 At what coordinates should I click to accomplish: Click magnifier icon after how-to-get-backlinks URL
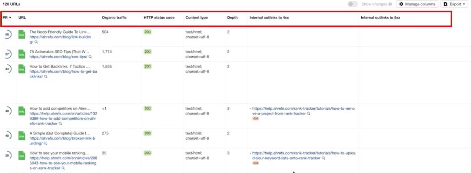[46, 77]
